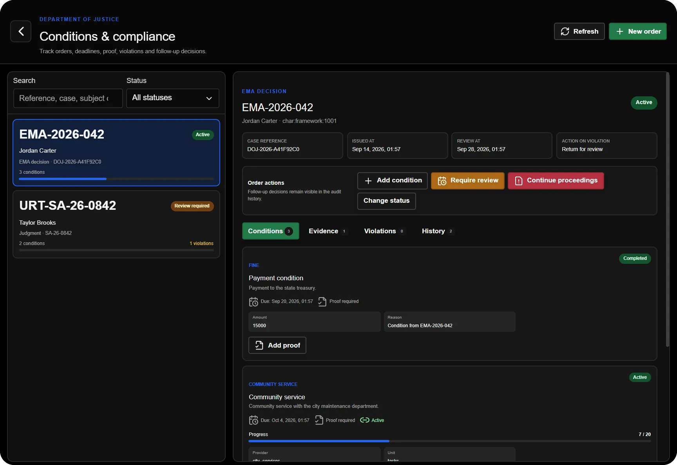Click the Active badge on Community service card

640,377
